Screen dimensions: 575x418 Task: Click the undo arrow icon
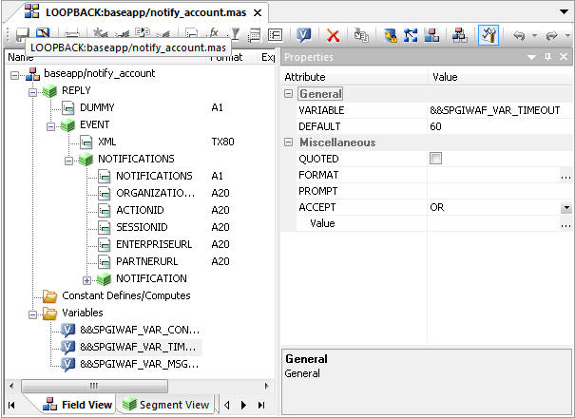519,35
